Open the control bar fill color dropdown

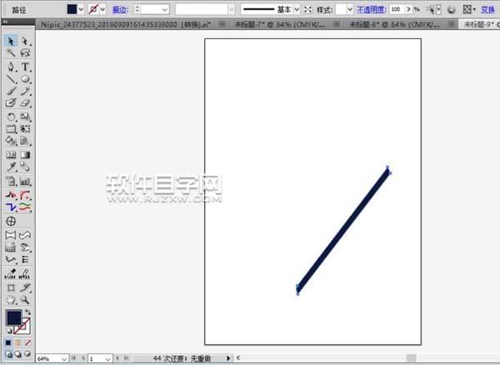tap(82, 9)
